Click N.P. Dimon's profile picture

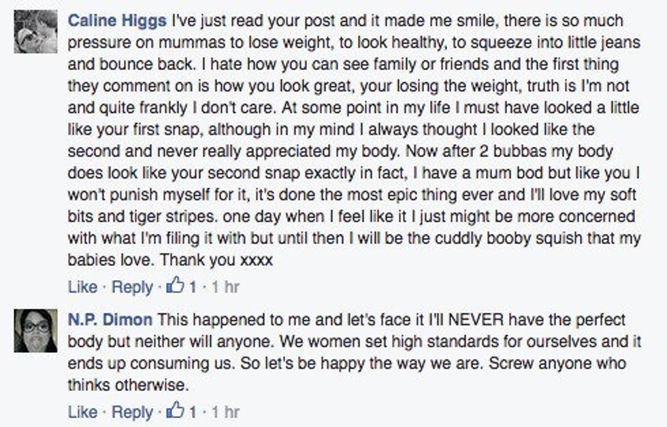(x=35, y=330)
